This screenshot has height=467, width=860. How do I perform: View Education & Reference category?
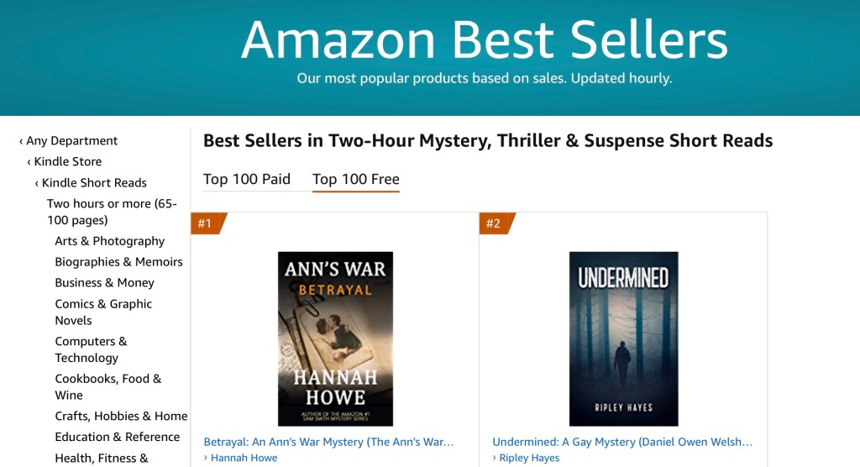(117, 437)
